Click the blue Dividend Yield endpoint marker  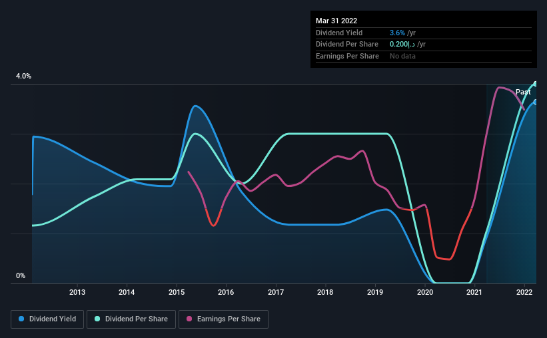(536, 102)
